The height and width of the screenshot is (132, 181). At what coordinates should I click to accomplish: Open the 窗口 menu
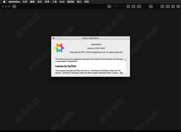pos(79,2)
